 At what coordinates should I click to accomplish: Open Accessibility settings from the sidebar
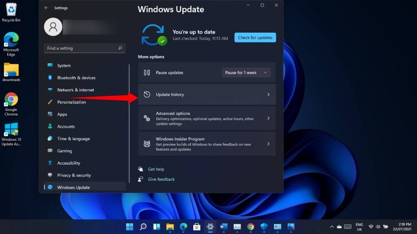point(68,163)
